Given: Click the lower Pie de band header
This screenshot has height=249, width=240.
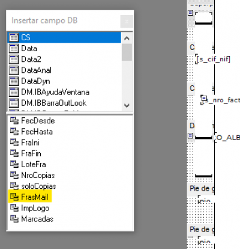Looking at the screenshot, I should point(201,230).
